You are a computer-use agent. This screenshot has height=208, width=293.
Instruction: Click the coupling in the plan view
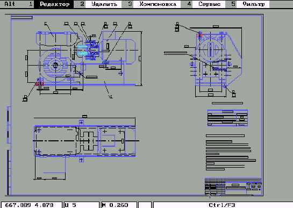tap(88, 141)
